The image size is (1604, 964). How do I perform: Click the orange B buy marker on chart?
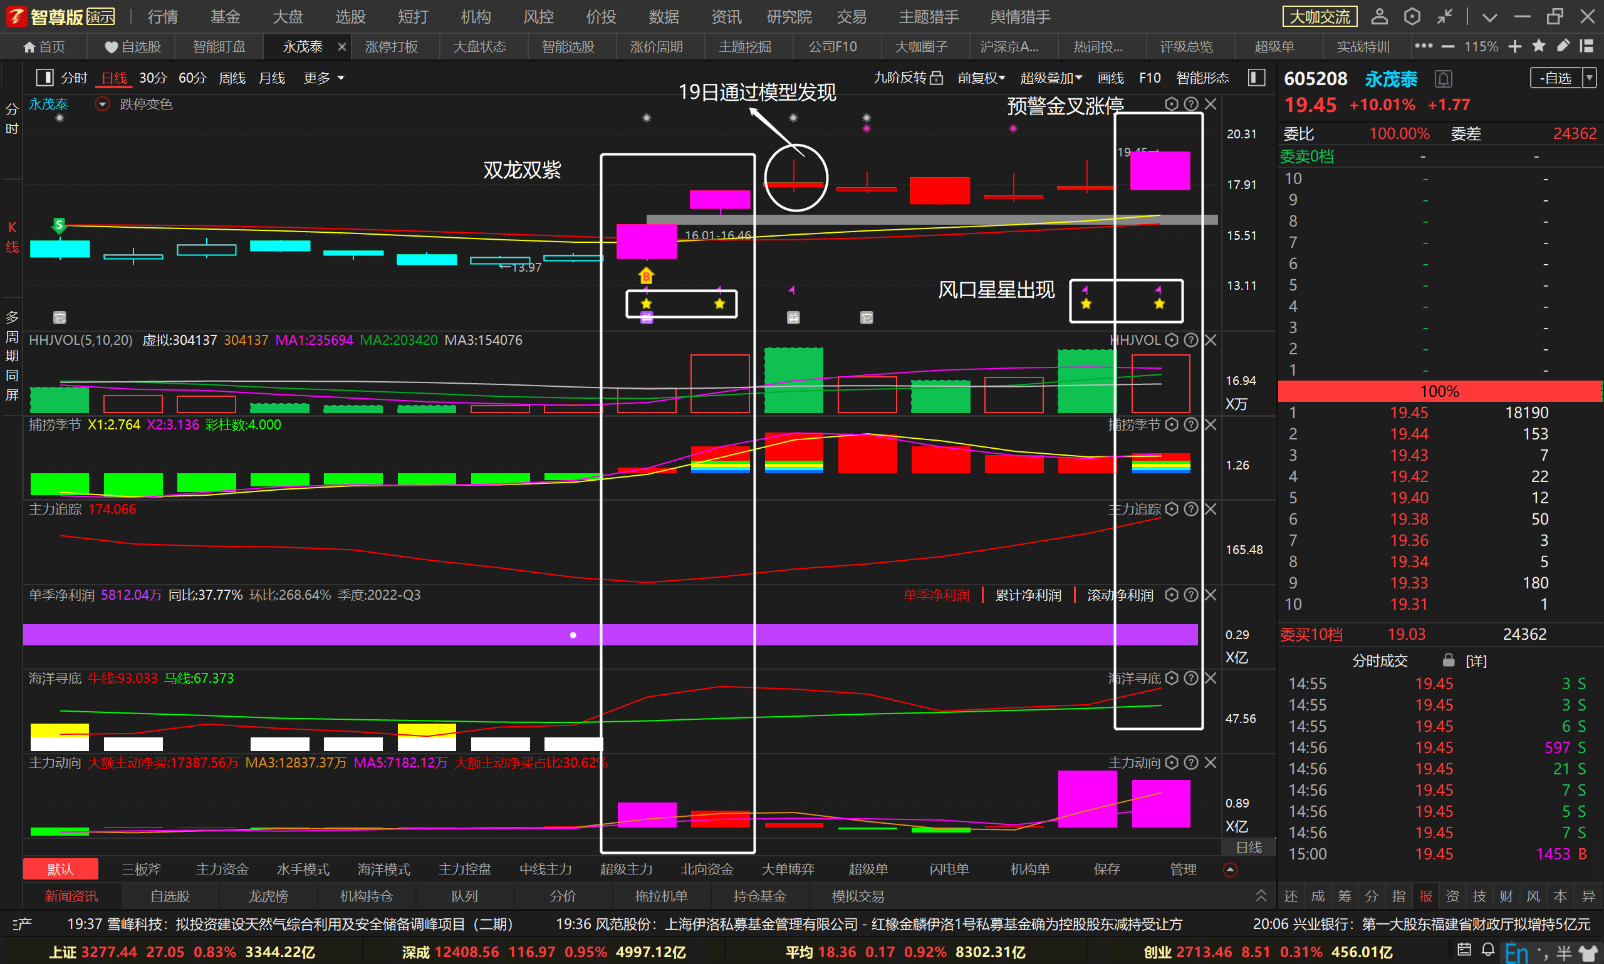click(x=645, y=276)
